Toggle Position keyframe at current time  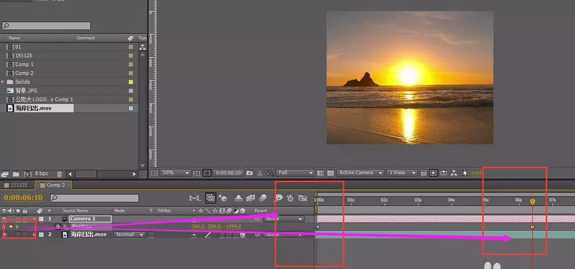coord(11,227)
